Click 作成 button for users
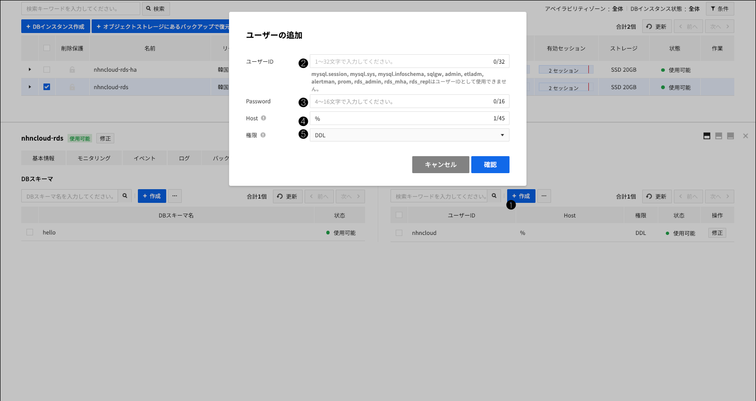756x401 pixels. tap(521, 196)
